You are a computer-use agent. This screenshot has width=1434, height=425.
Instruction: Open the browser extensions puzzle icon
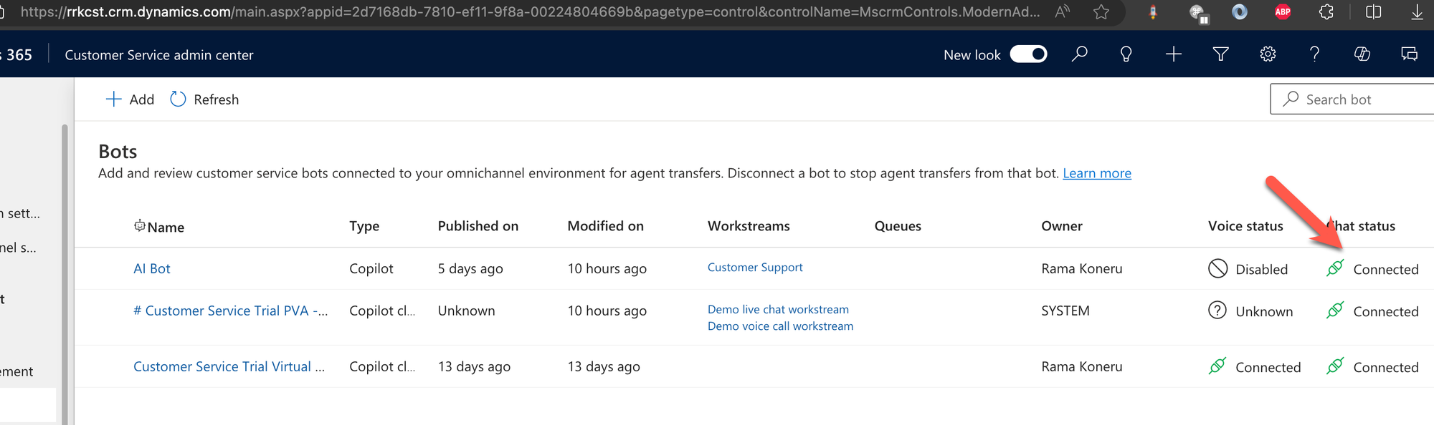pyautogui.click(x=1326, y=12)
